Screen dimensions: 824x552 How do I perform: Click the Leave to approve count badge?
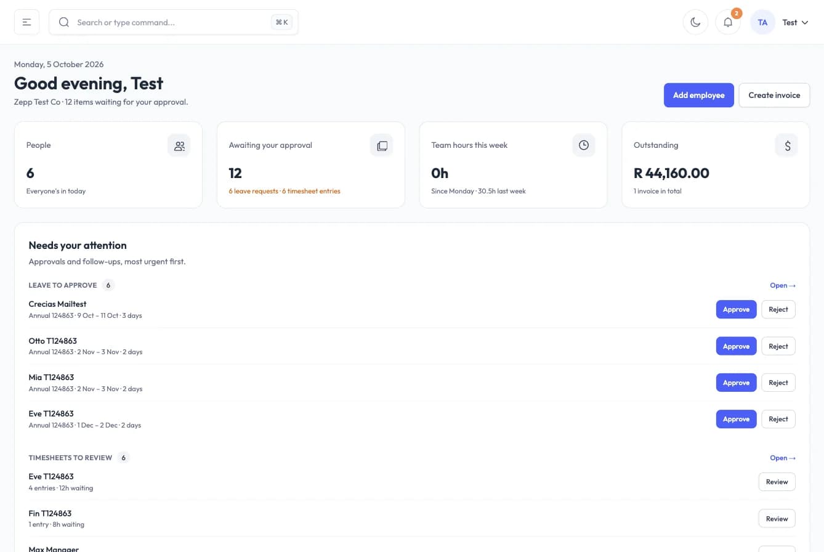point(108,285)
